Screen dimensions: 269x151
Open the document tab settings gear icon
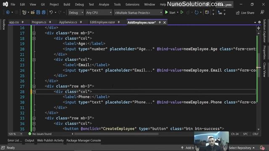[x=259, y=22]
